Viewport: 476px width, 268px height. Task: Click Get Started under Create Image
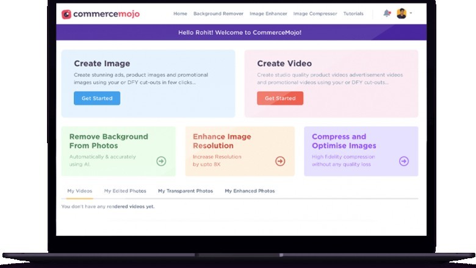[x=97, y=98]
